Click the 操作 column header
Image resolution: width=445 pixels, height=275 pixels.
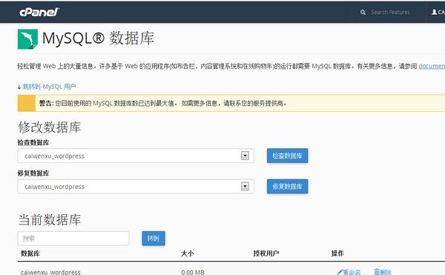(x=337, y=254)
